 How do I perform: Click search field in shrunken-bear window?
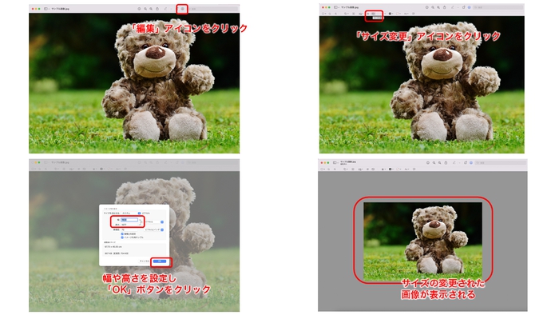(501, 162)
